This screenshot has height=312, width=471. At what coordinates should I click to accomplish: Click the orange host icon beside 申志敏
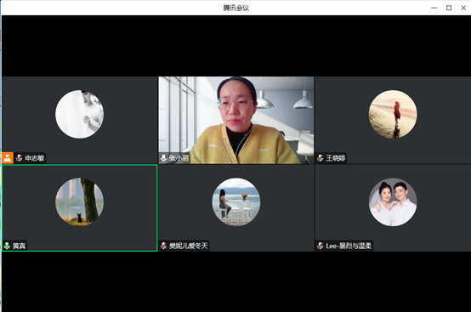click(8, 158)
